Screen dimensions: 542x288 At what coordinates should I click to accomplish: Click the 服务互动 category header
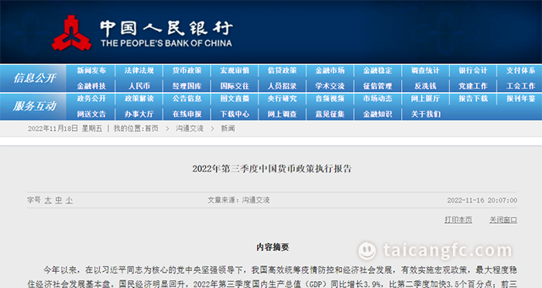coord(34,106)
